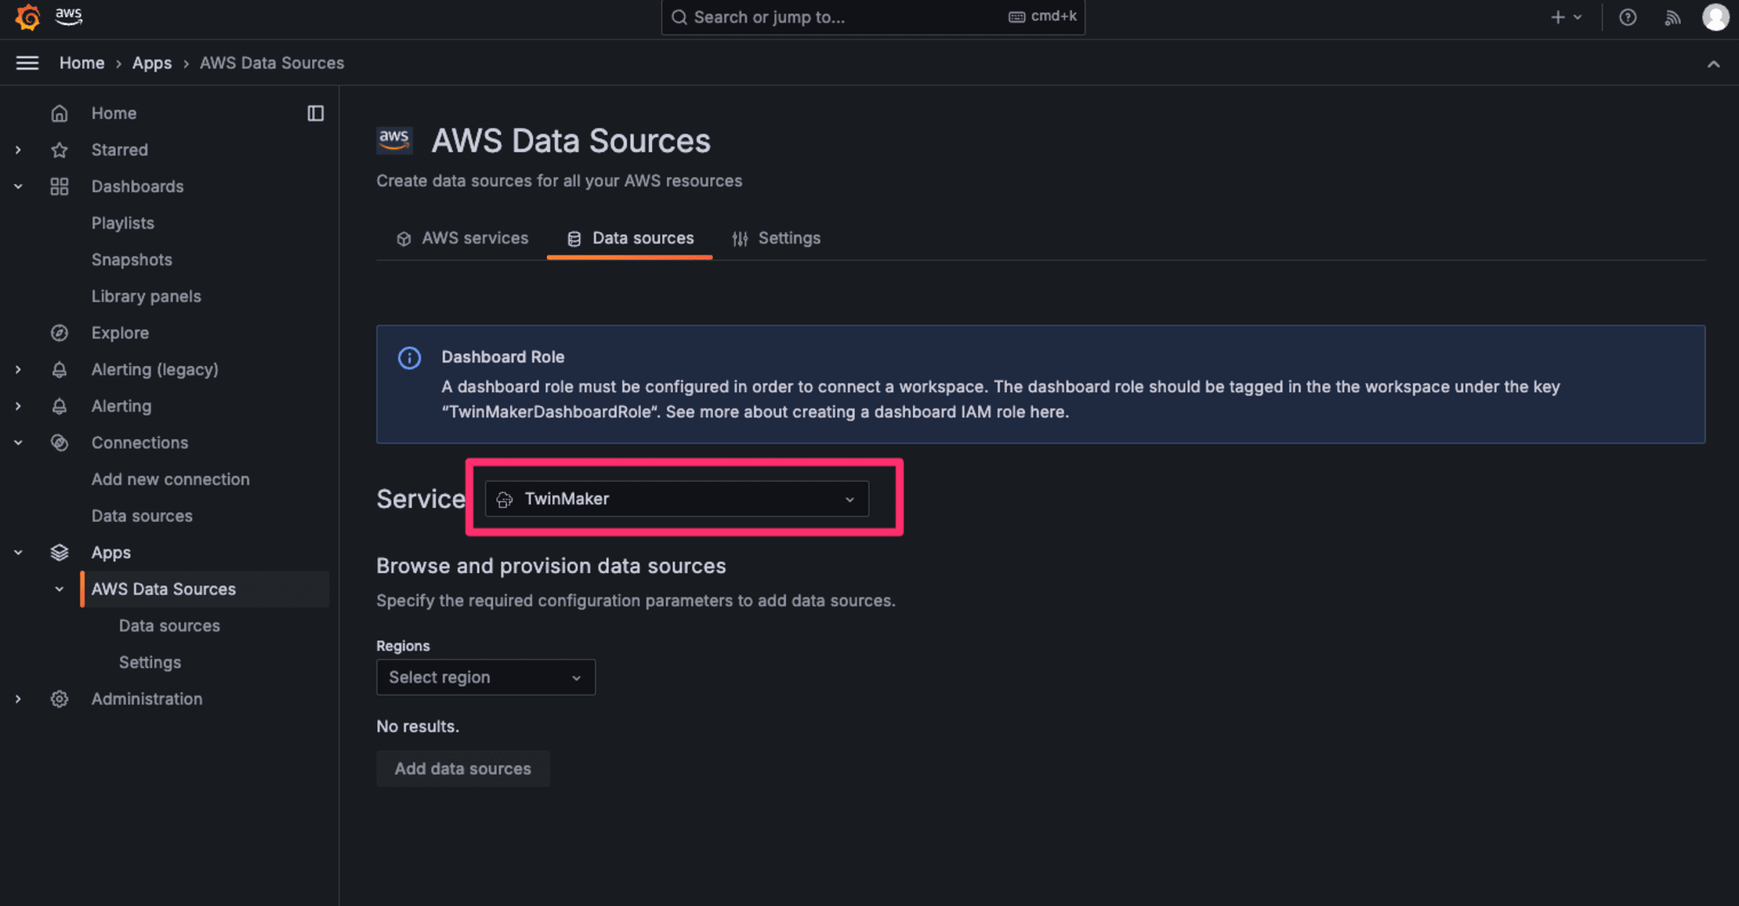The image size is (1739, 906).
Task: Click the Home house icon in sidebar
Action: pyautogui.click(x=59, y=113)
